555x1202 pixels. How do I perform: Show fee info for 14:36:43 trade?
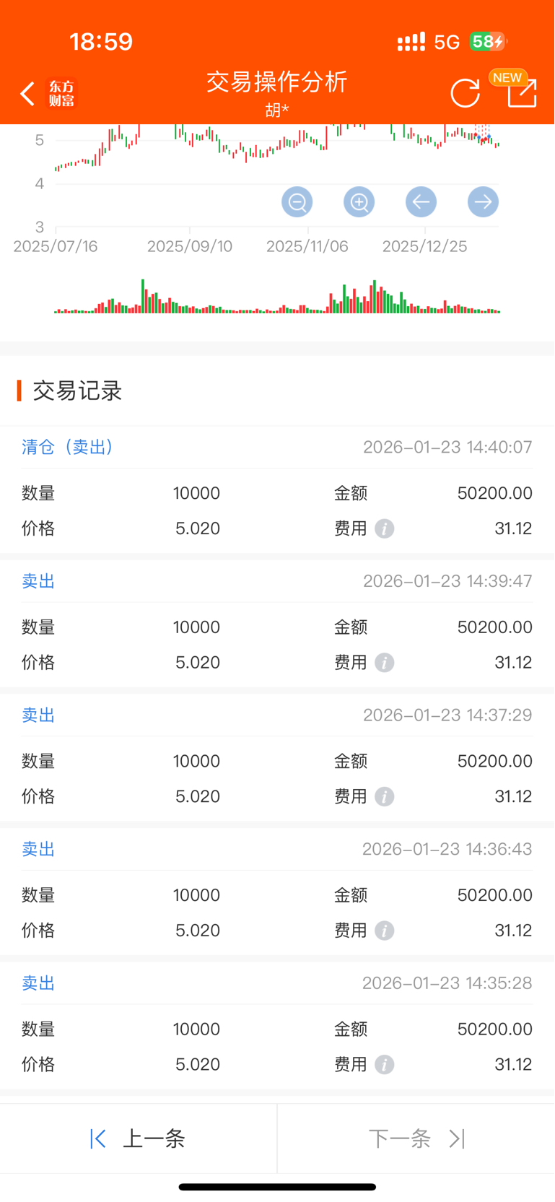pyautogui.click(x=385, y=931)
